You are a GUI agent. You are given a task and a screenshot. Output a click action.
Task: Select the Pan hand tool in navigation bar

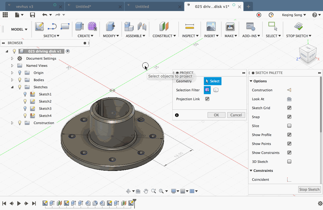coord(146,191)
